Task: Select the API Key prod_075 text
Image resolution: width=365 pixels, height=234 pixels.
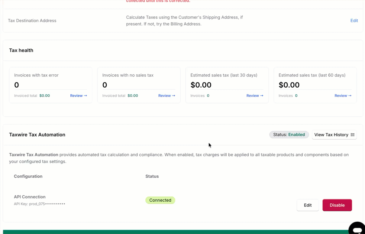Action: point(40,204)
